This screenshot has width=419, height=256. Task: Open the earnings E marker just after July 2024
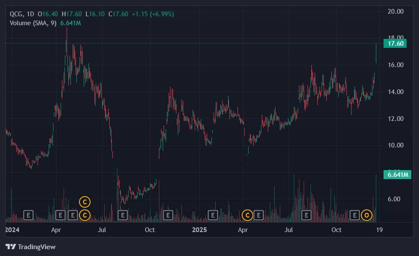coord(123,215)
